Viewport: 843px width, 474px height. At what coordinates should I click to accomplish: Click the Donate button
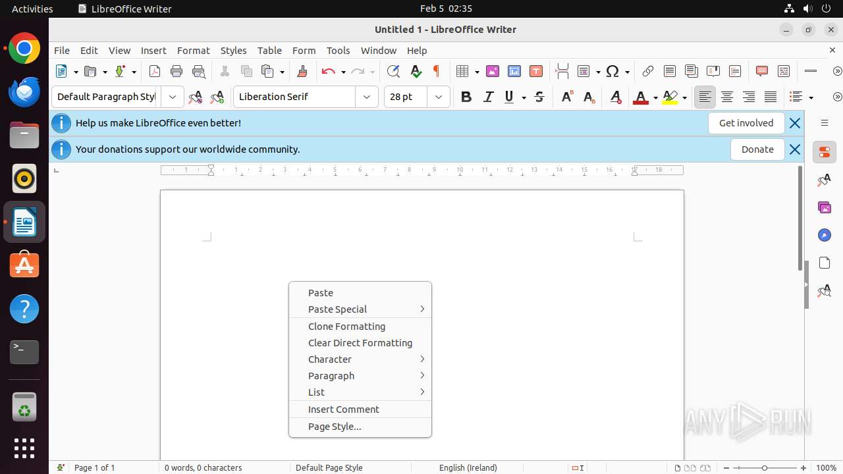[x=757, y=149]
